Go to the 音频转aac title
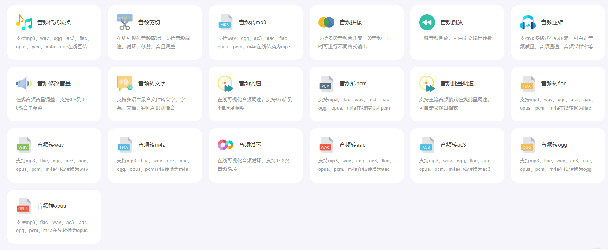 pos(353,145)
